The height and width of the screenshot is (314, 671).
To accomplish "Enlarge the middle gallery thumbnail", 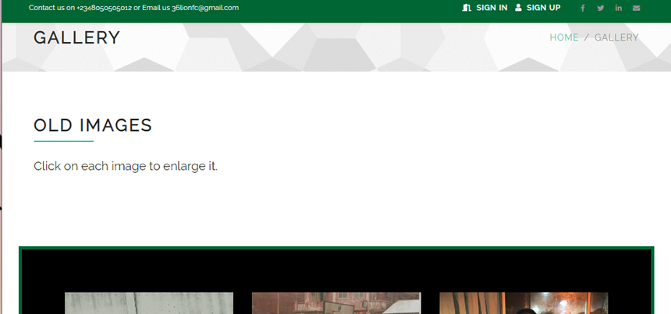I will 335,303.
